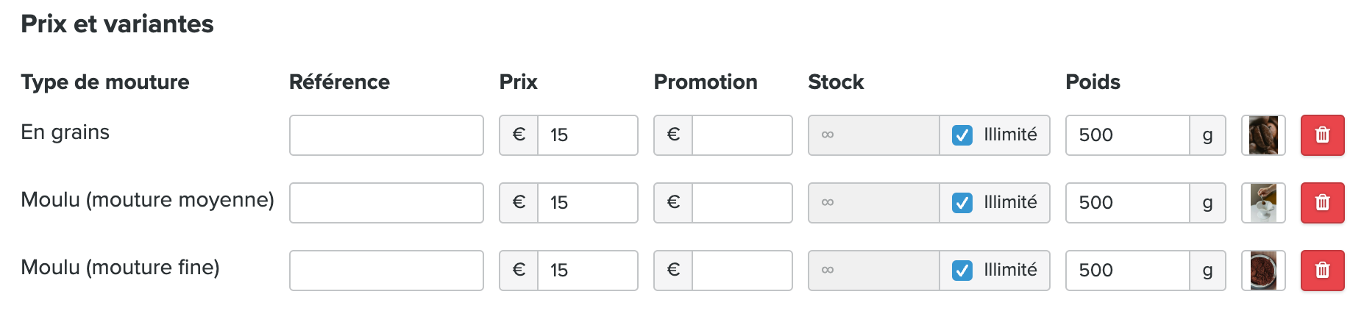Edit the Prix value for En grains
Viewport: 1364px width, 322px height.
(x=587, y=135)
